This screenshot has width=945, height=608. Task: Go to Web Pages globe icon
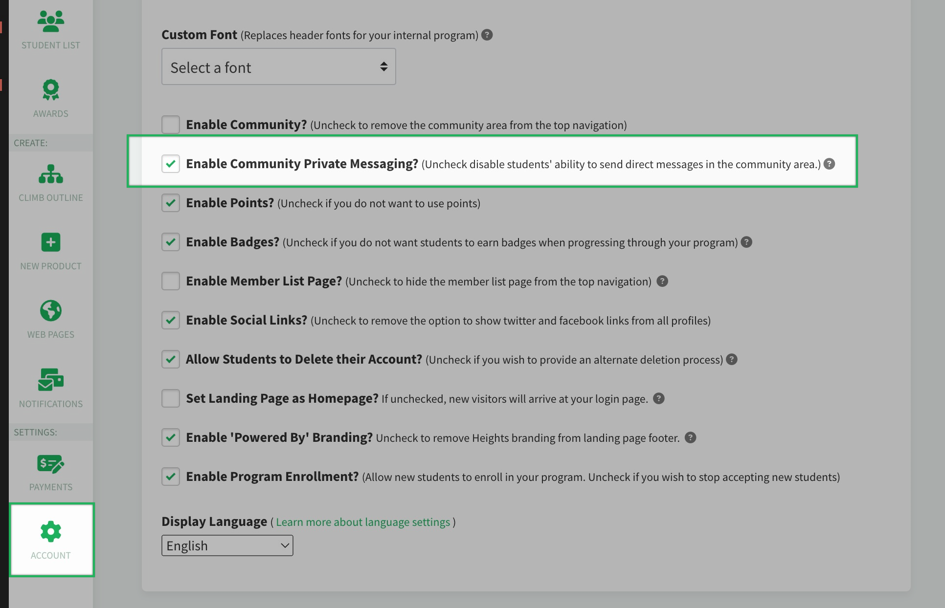click(51, 310)
